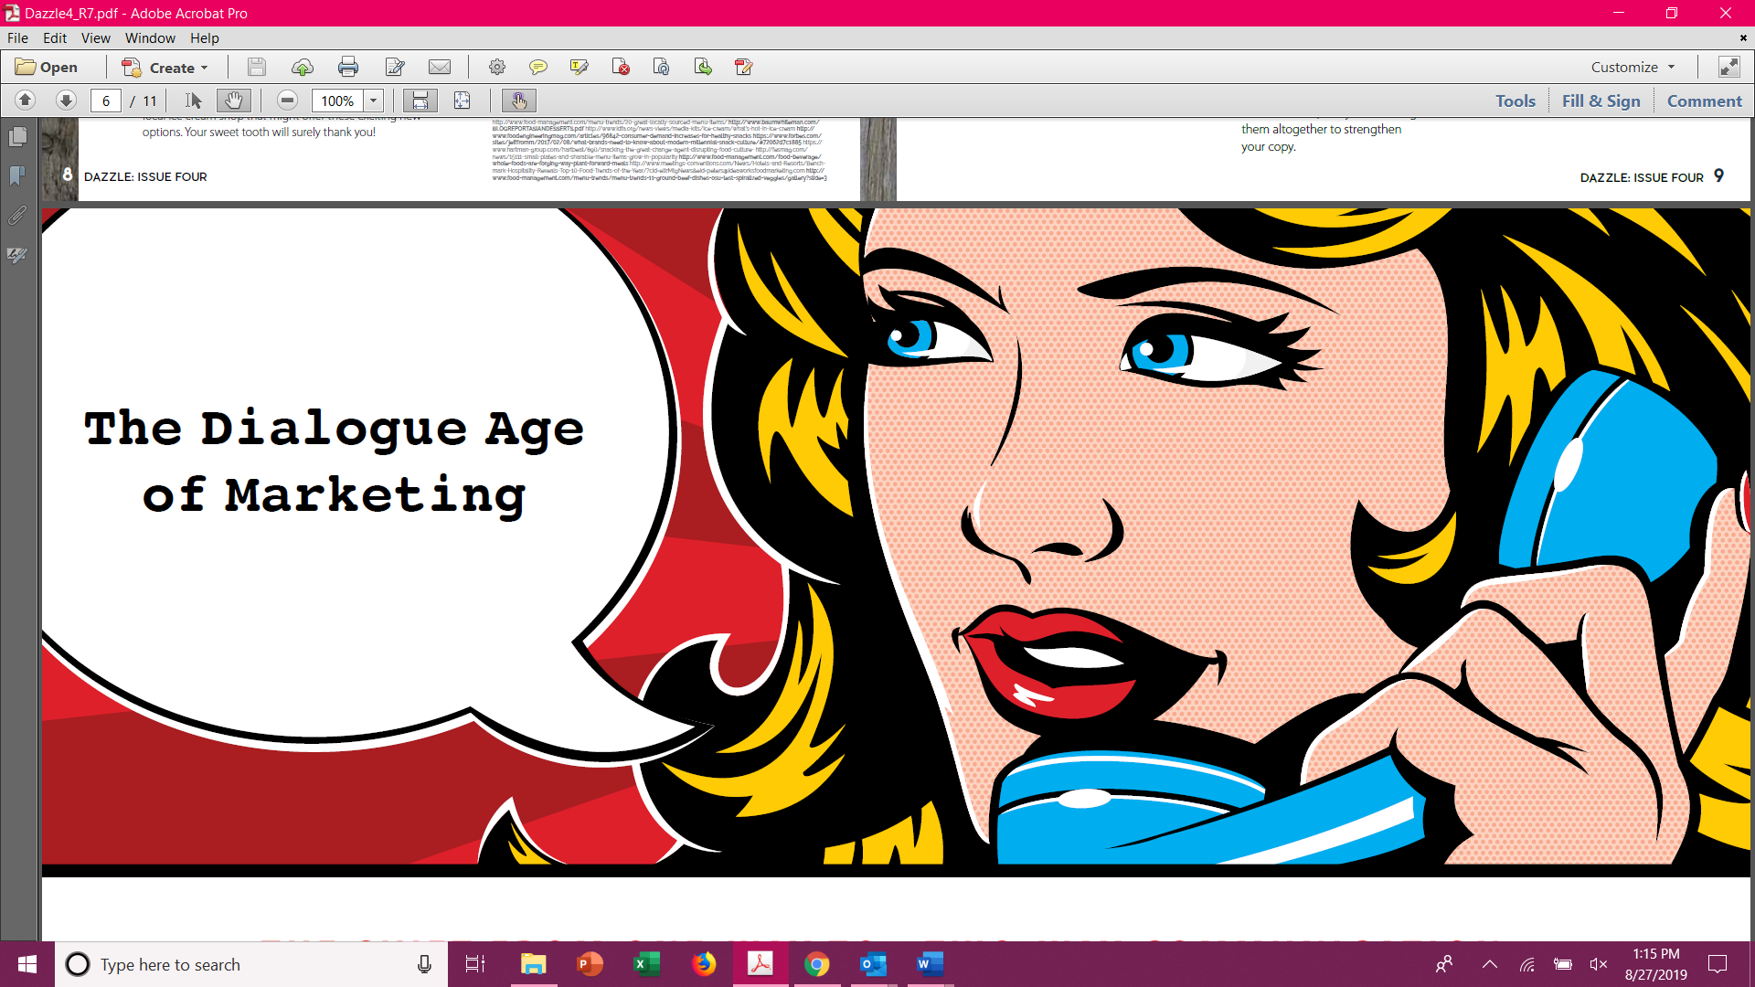
Task: Click the zoom out minus button
Action: pos(287,101)
